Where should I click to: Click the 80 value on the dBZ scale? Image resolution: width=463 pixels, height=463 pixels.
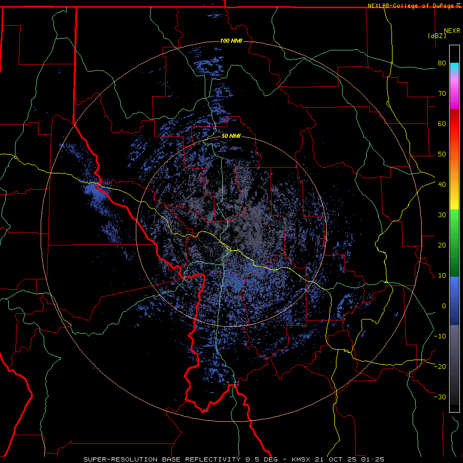click(x=442, y=63)
